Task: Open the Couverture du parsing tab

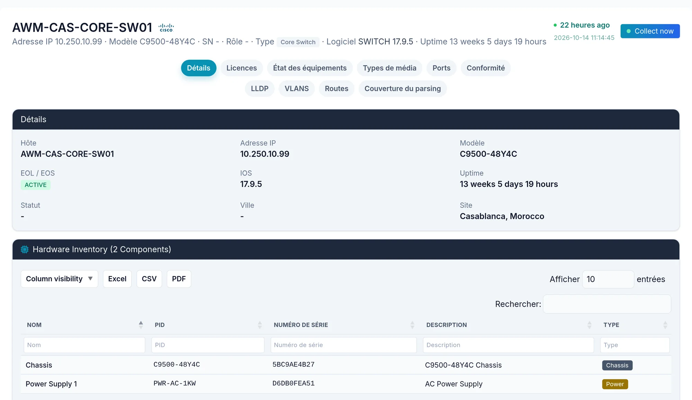Action: click(402, 89)
